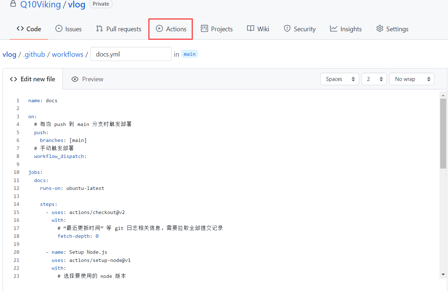Viewport: 448px width, 291px height.
Task: Open the Actions tab
Action: (171, 29)
